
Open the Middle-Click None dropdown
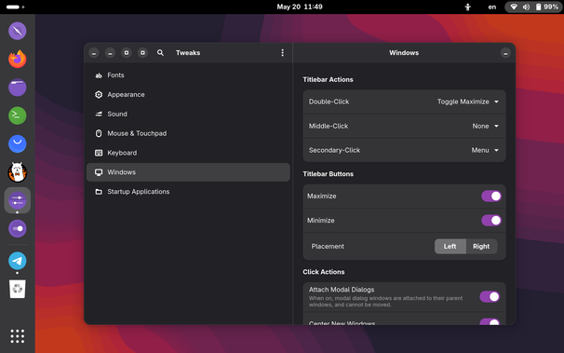pyautogui.click(x=485, y=126)
